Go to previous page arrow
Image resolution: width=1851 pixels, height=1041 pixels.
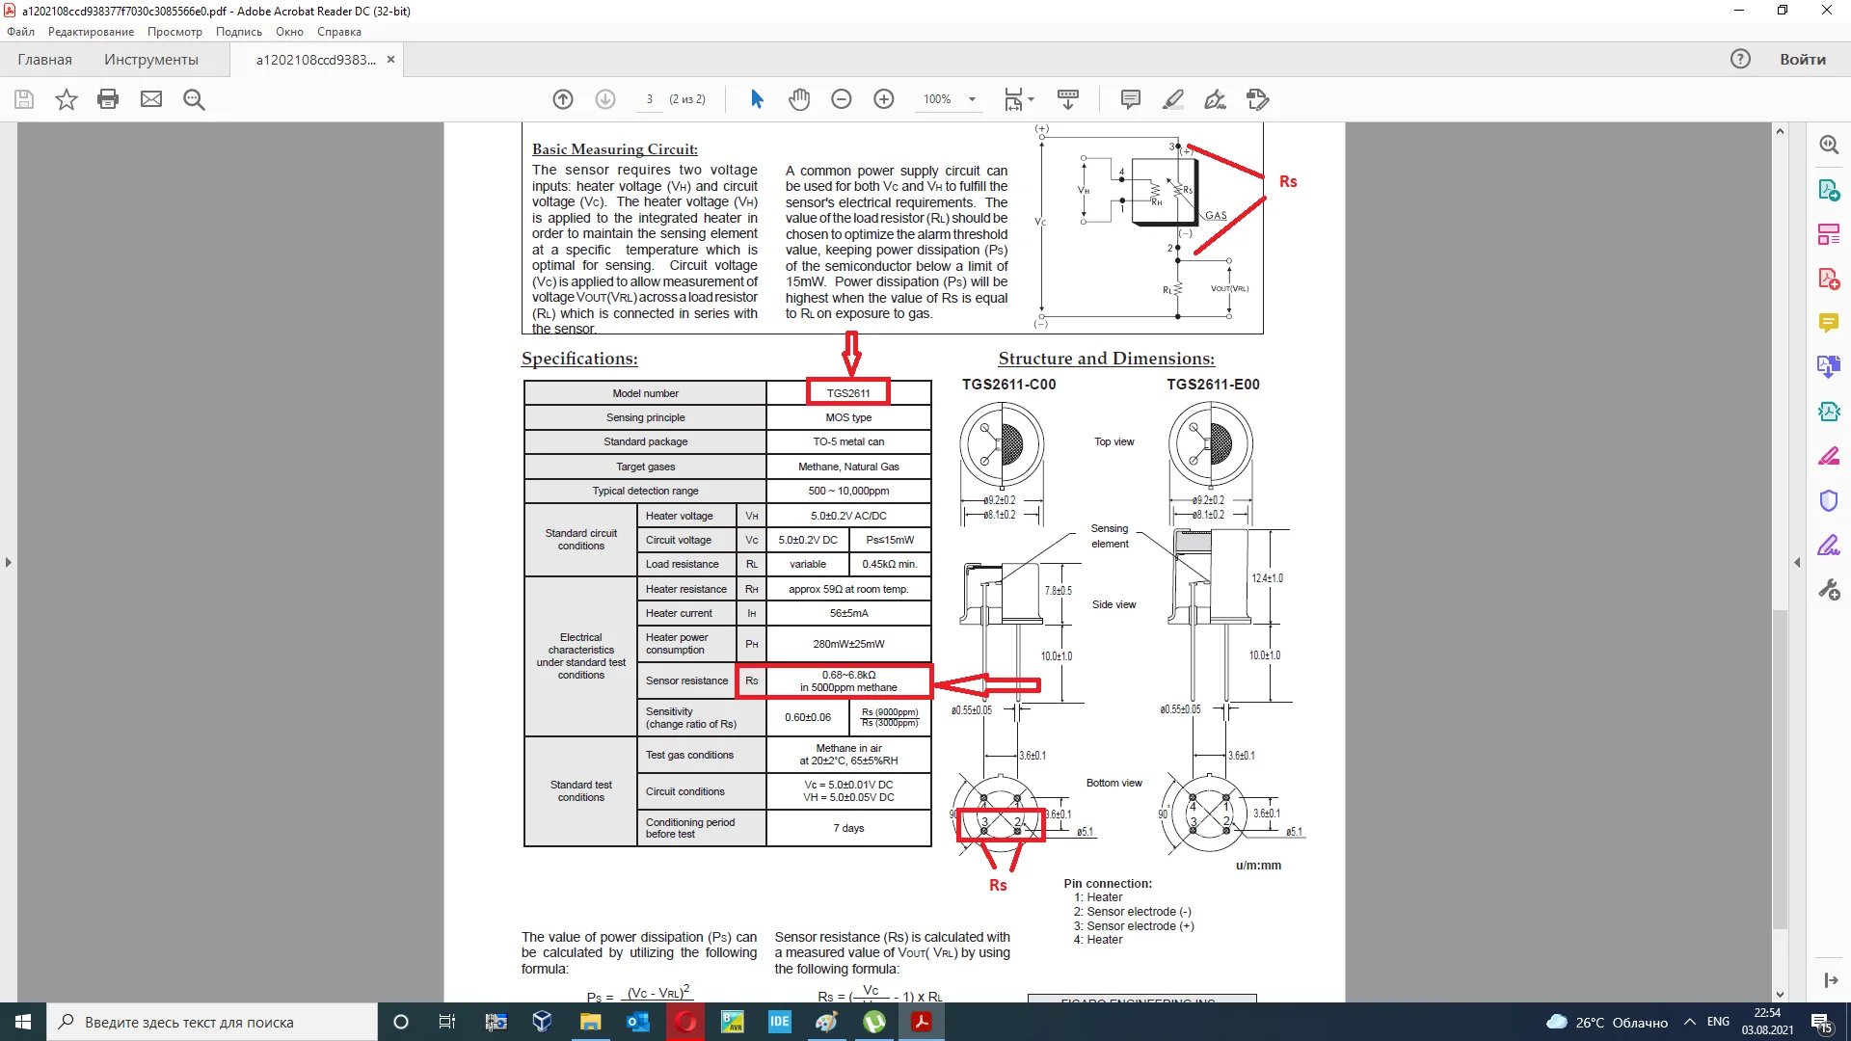(563, 99)
